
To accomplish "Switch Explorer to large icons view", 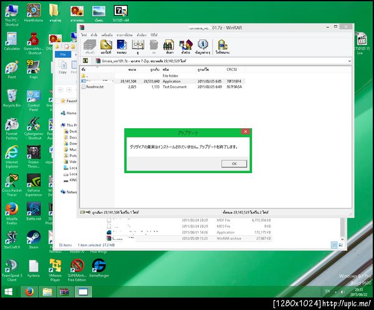I will 340,245.
